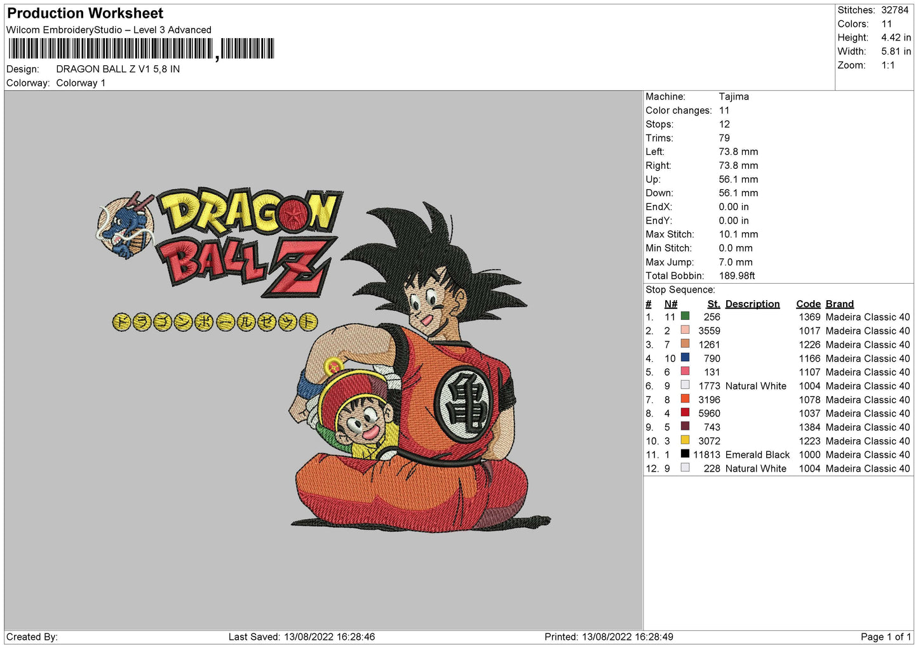Click the Created By label
The width and height of the screenshot is (918, 648).
pos(32,637)
